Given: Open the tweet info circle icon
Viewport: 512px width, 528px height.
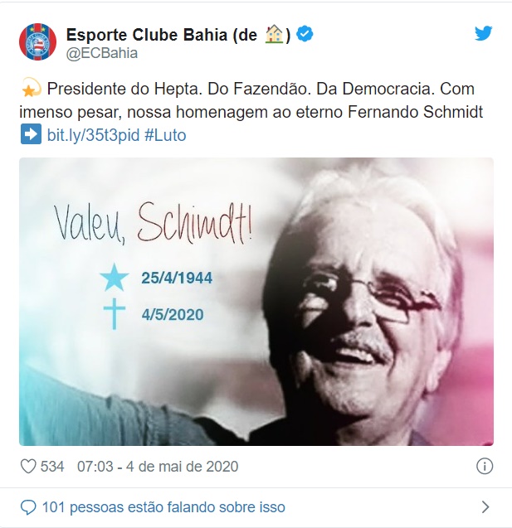Looking at the screenshot, I should tap(485, 467).
